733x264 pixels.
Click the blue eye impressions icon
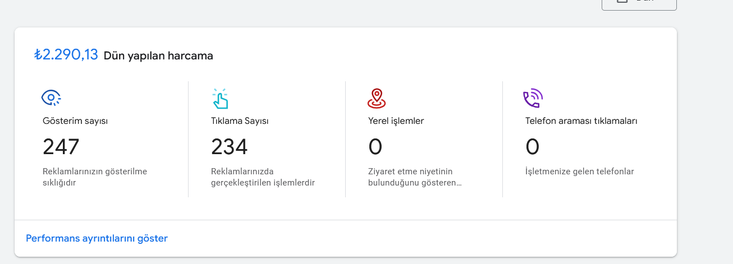point(51,98)
